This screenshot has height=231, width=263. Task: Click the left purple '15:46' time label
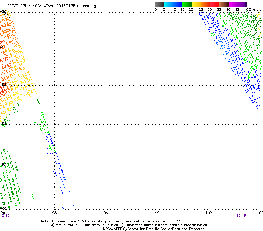pyautogui.click(x=5, y=216)
